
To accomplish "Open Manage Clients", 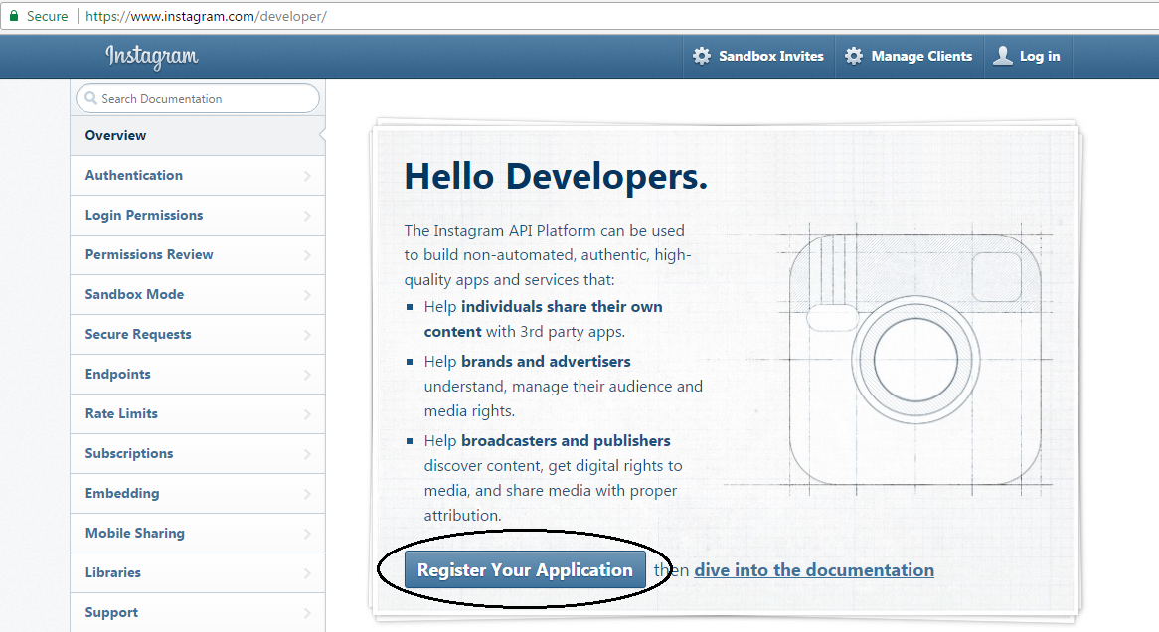I will click(x=910, y=56).
